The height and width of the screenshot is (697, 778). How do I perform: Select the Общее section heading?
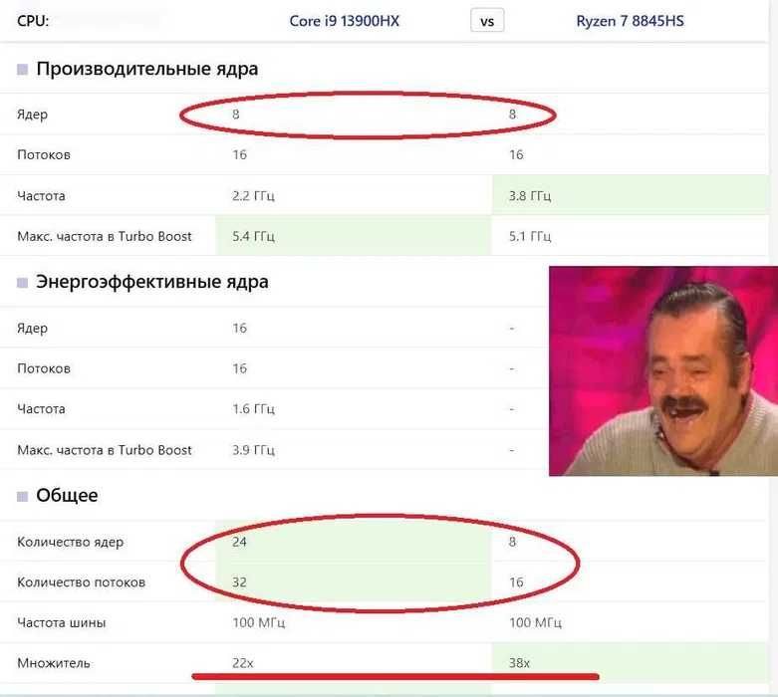(x=67, y=495)
